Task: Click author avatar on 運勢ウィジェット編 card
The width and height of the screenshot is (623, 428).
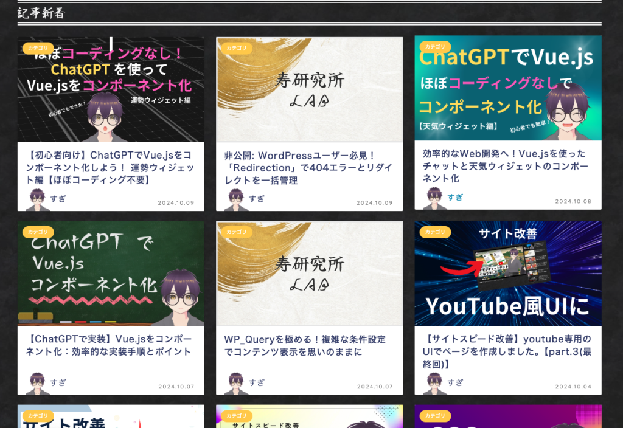Action: [x=37, y=199]
